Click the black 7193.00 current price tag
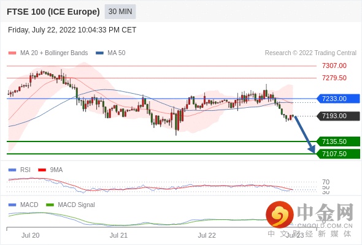The width and height of the screenshot is (362, 245). (x=338, y=116)
